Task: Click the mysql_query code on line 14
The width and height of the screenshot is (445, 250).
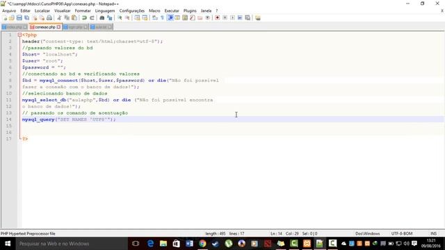Action: pyautogui.click(x=69, y=119)
